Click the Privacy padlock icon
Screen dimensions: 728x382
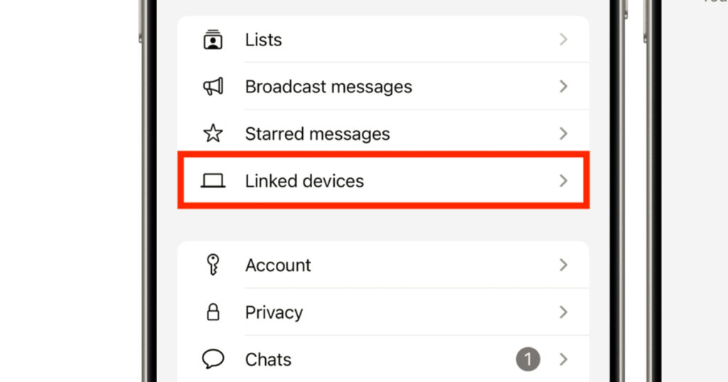213,312
